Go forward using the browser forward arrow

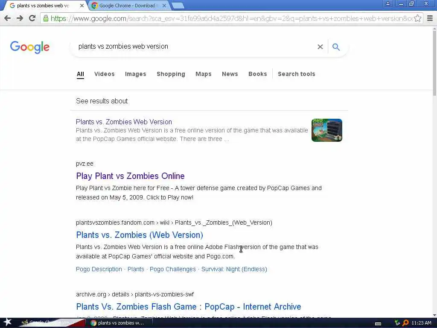pyautogui.click(x=20, y=18)
